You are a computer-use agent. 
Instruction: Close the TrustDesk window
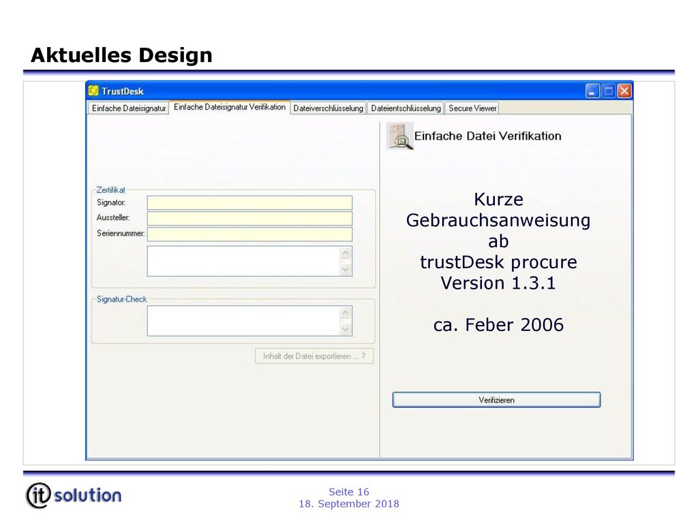(x=624, y=91)
